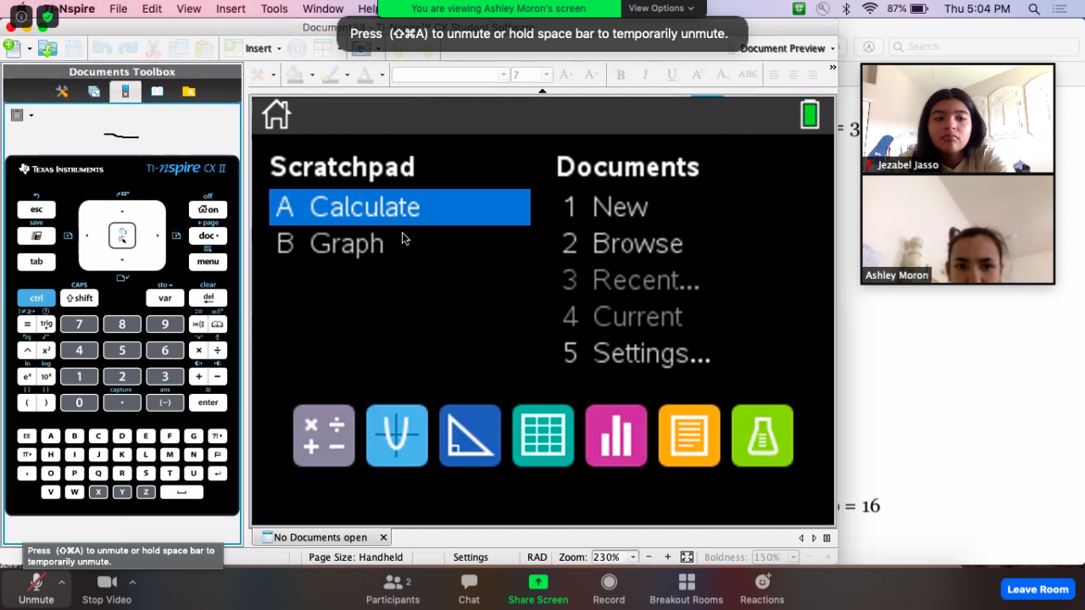Toggle Record in the Zoom toolbar
This screenshot has width=1085, height=610.
coord(609,589)
